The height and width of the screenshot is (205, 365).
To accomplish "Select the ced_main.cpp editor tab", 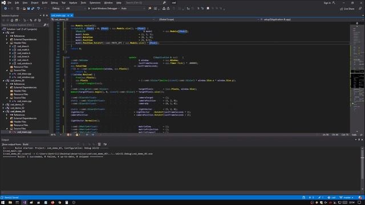I will (x=58, y=15).
